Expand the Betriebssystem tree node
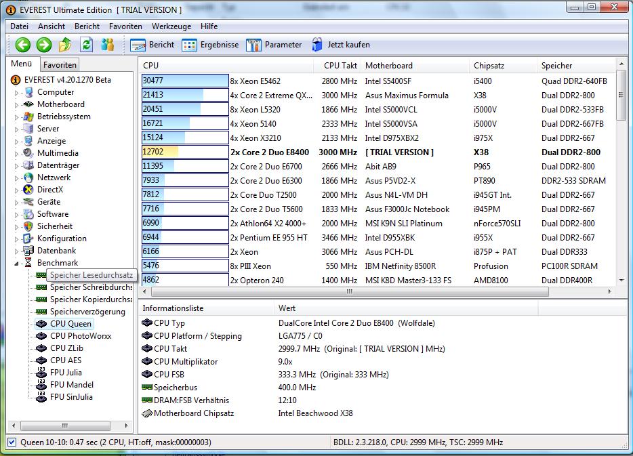The height and width of the screenshot is (456, 633). pyautogui.click(x=16, y=117)
